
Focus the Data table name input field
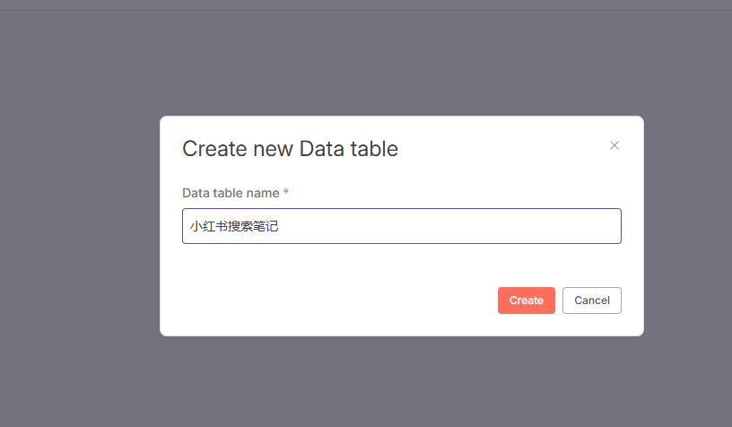click(401, 226)
